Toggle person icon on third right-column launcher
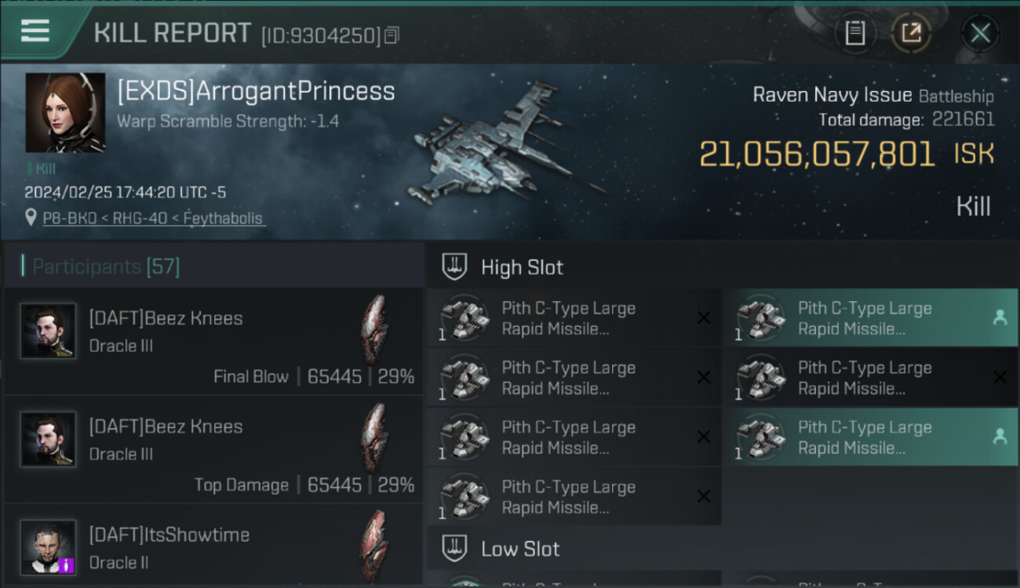The image size is (1020, 588). (x=1000, y=437)
